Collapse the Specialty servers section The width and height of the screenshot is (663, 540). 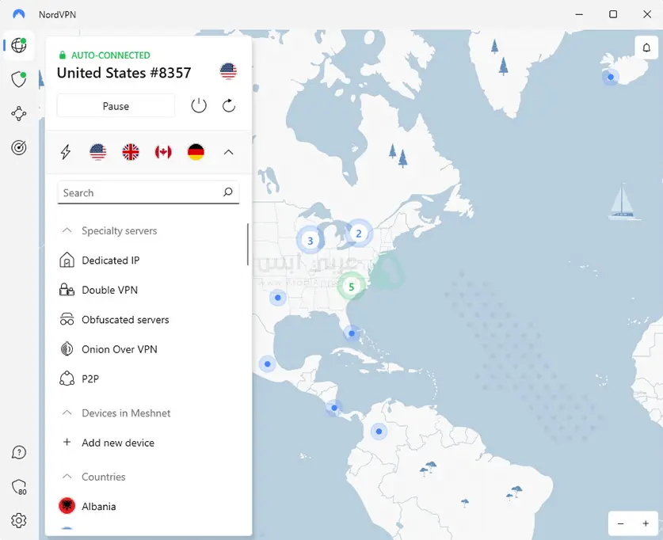[66, 230]
